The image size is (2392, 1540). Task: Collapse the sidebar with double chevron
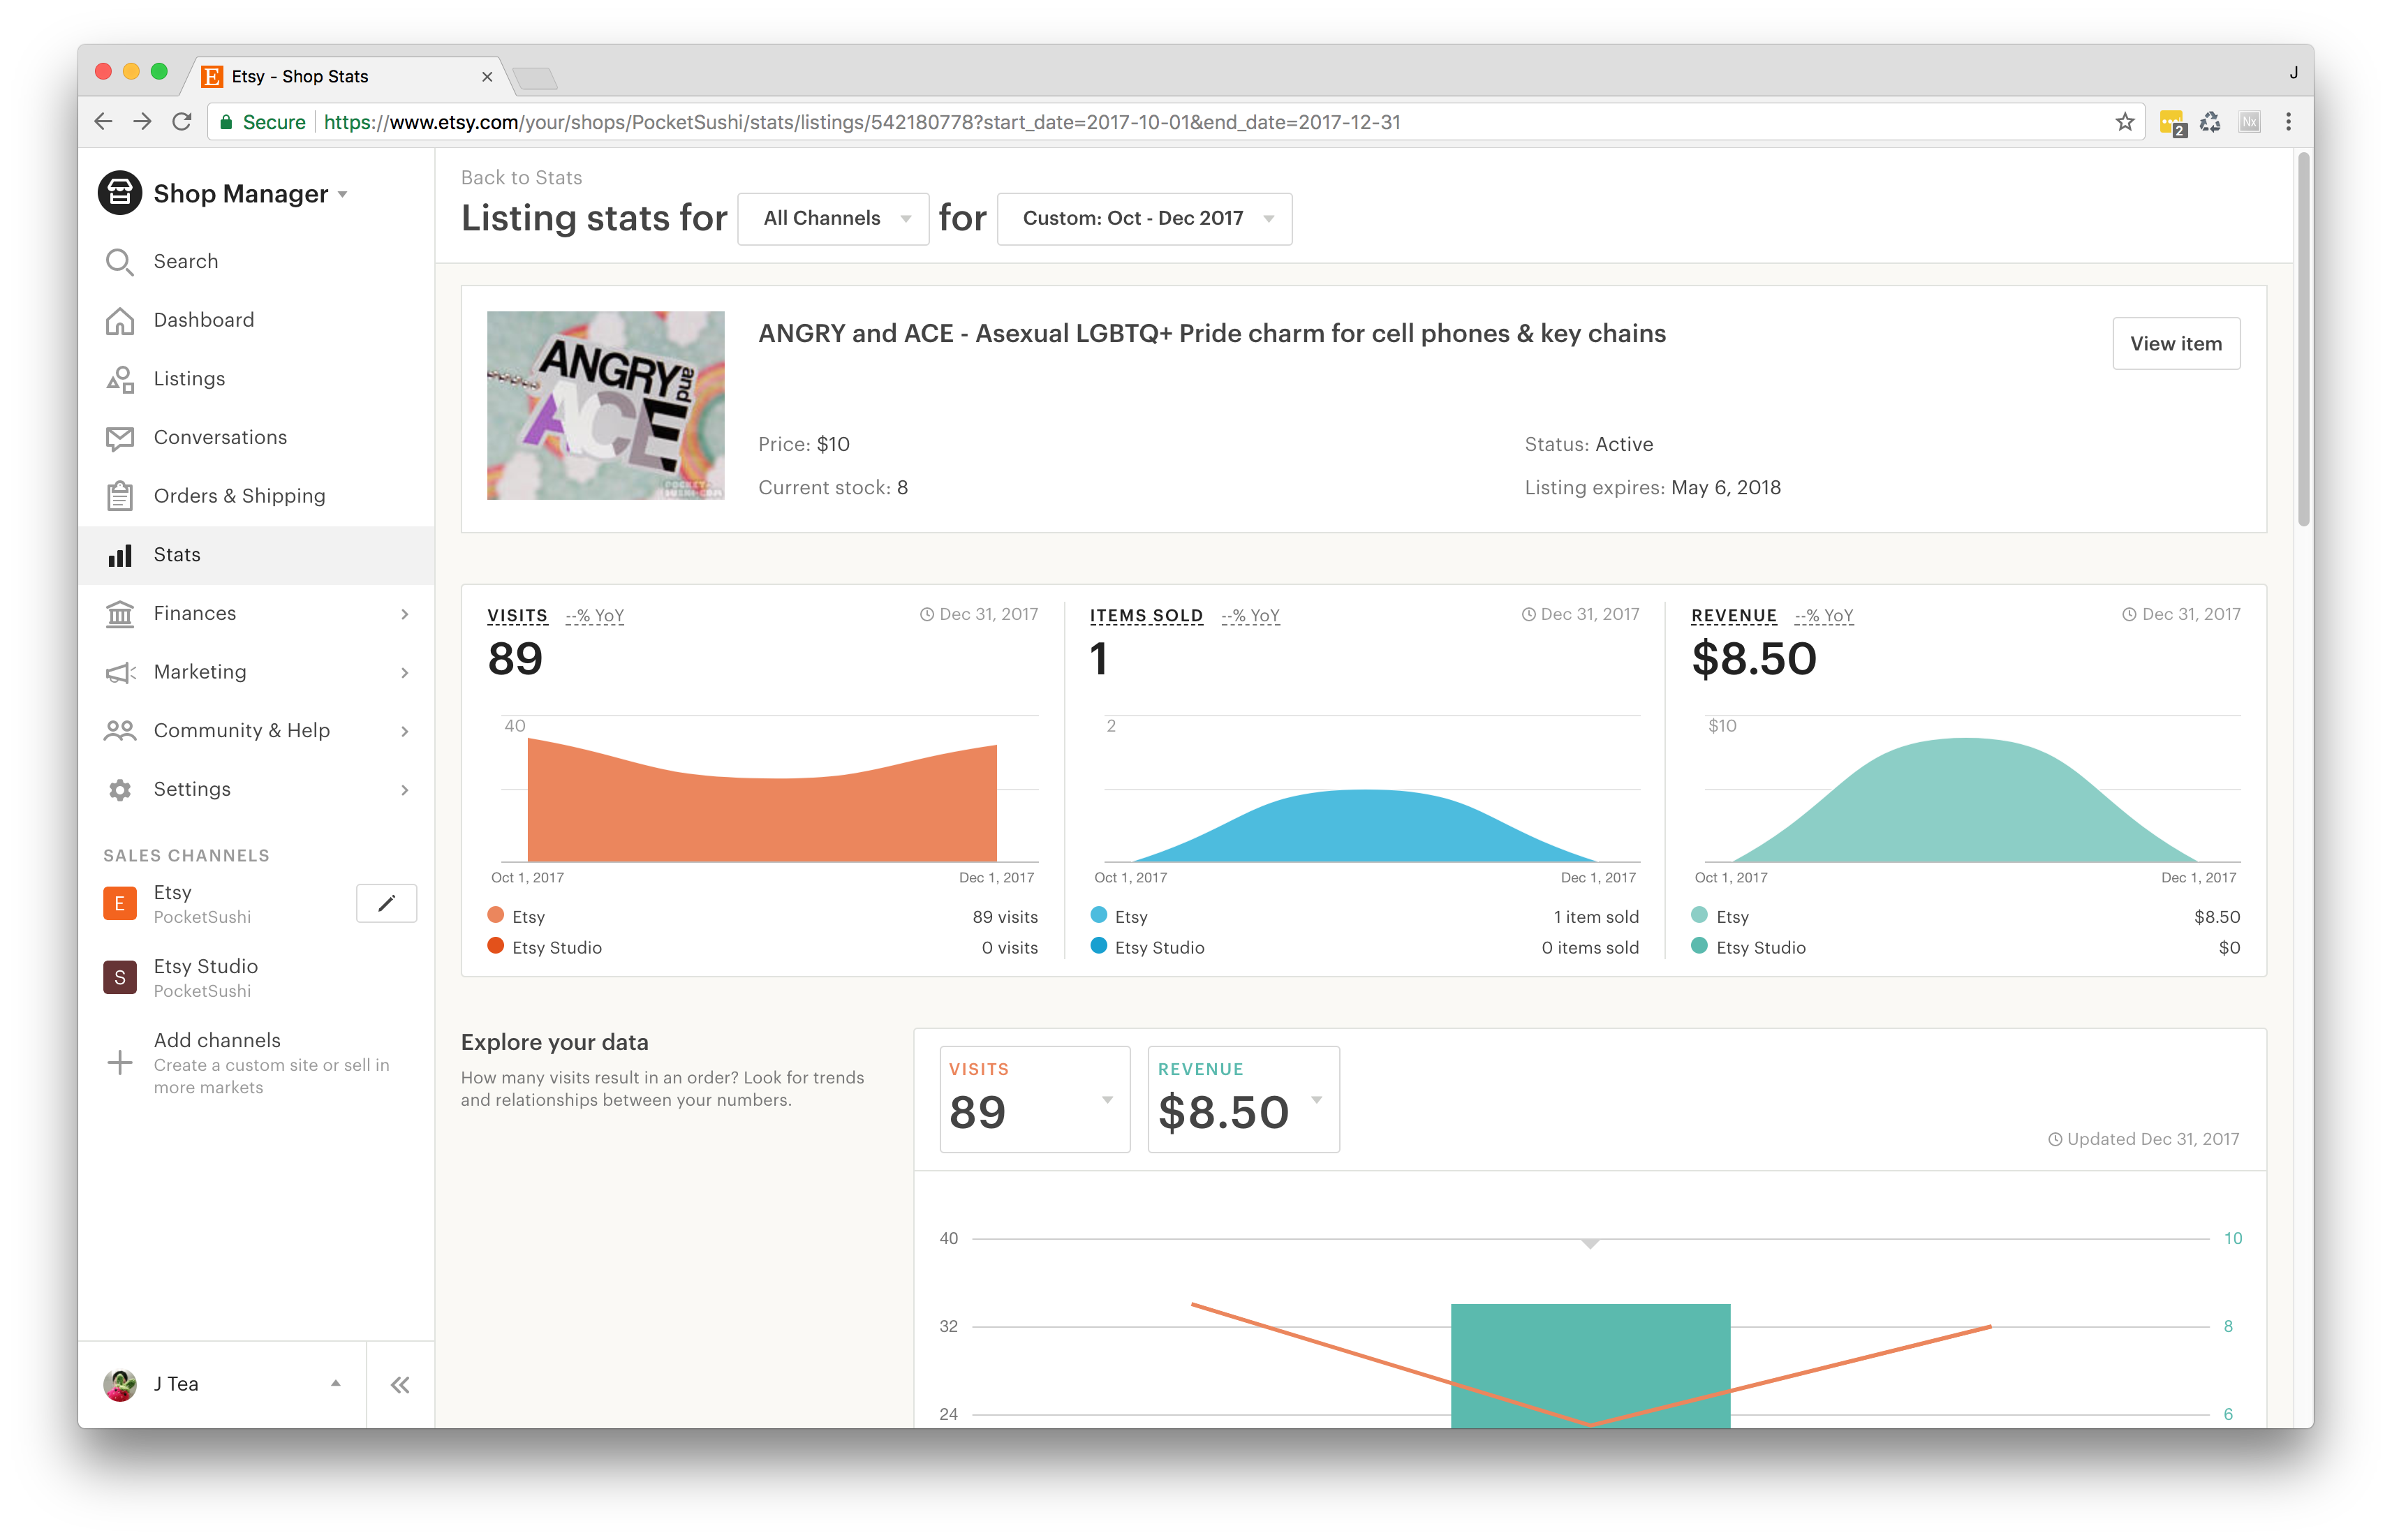point(400,1385)
